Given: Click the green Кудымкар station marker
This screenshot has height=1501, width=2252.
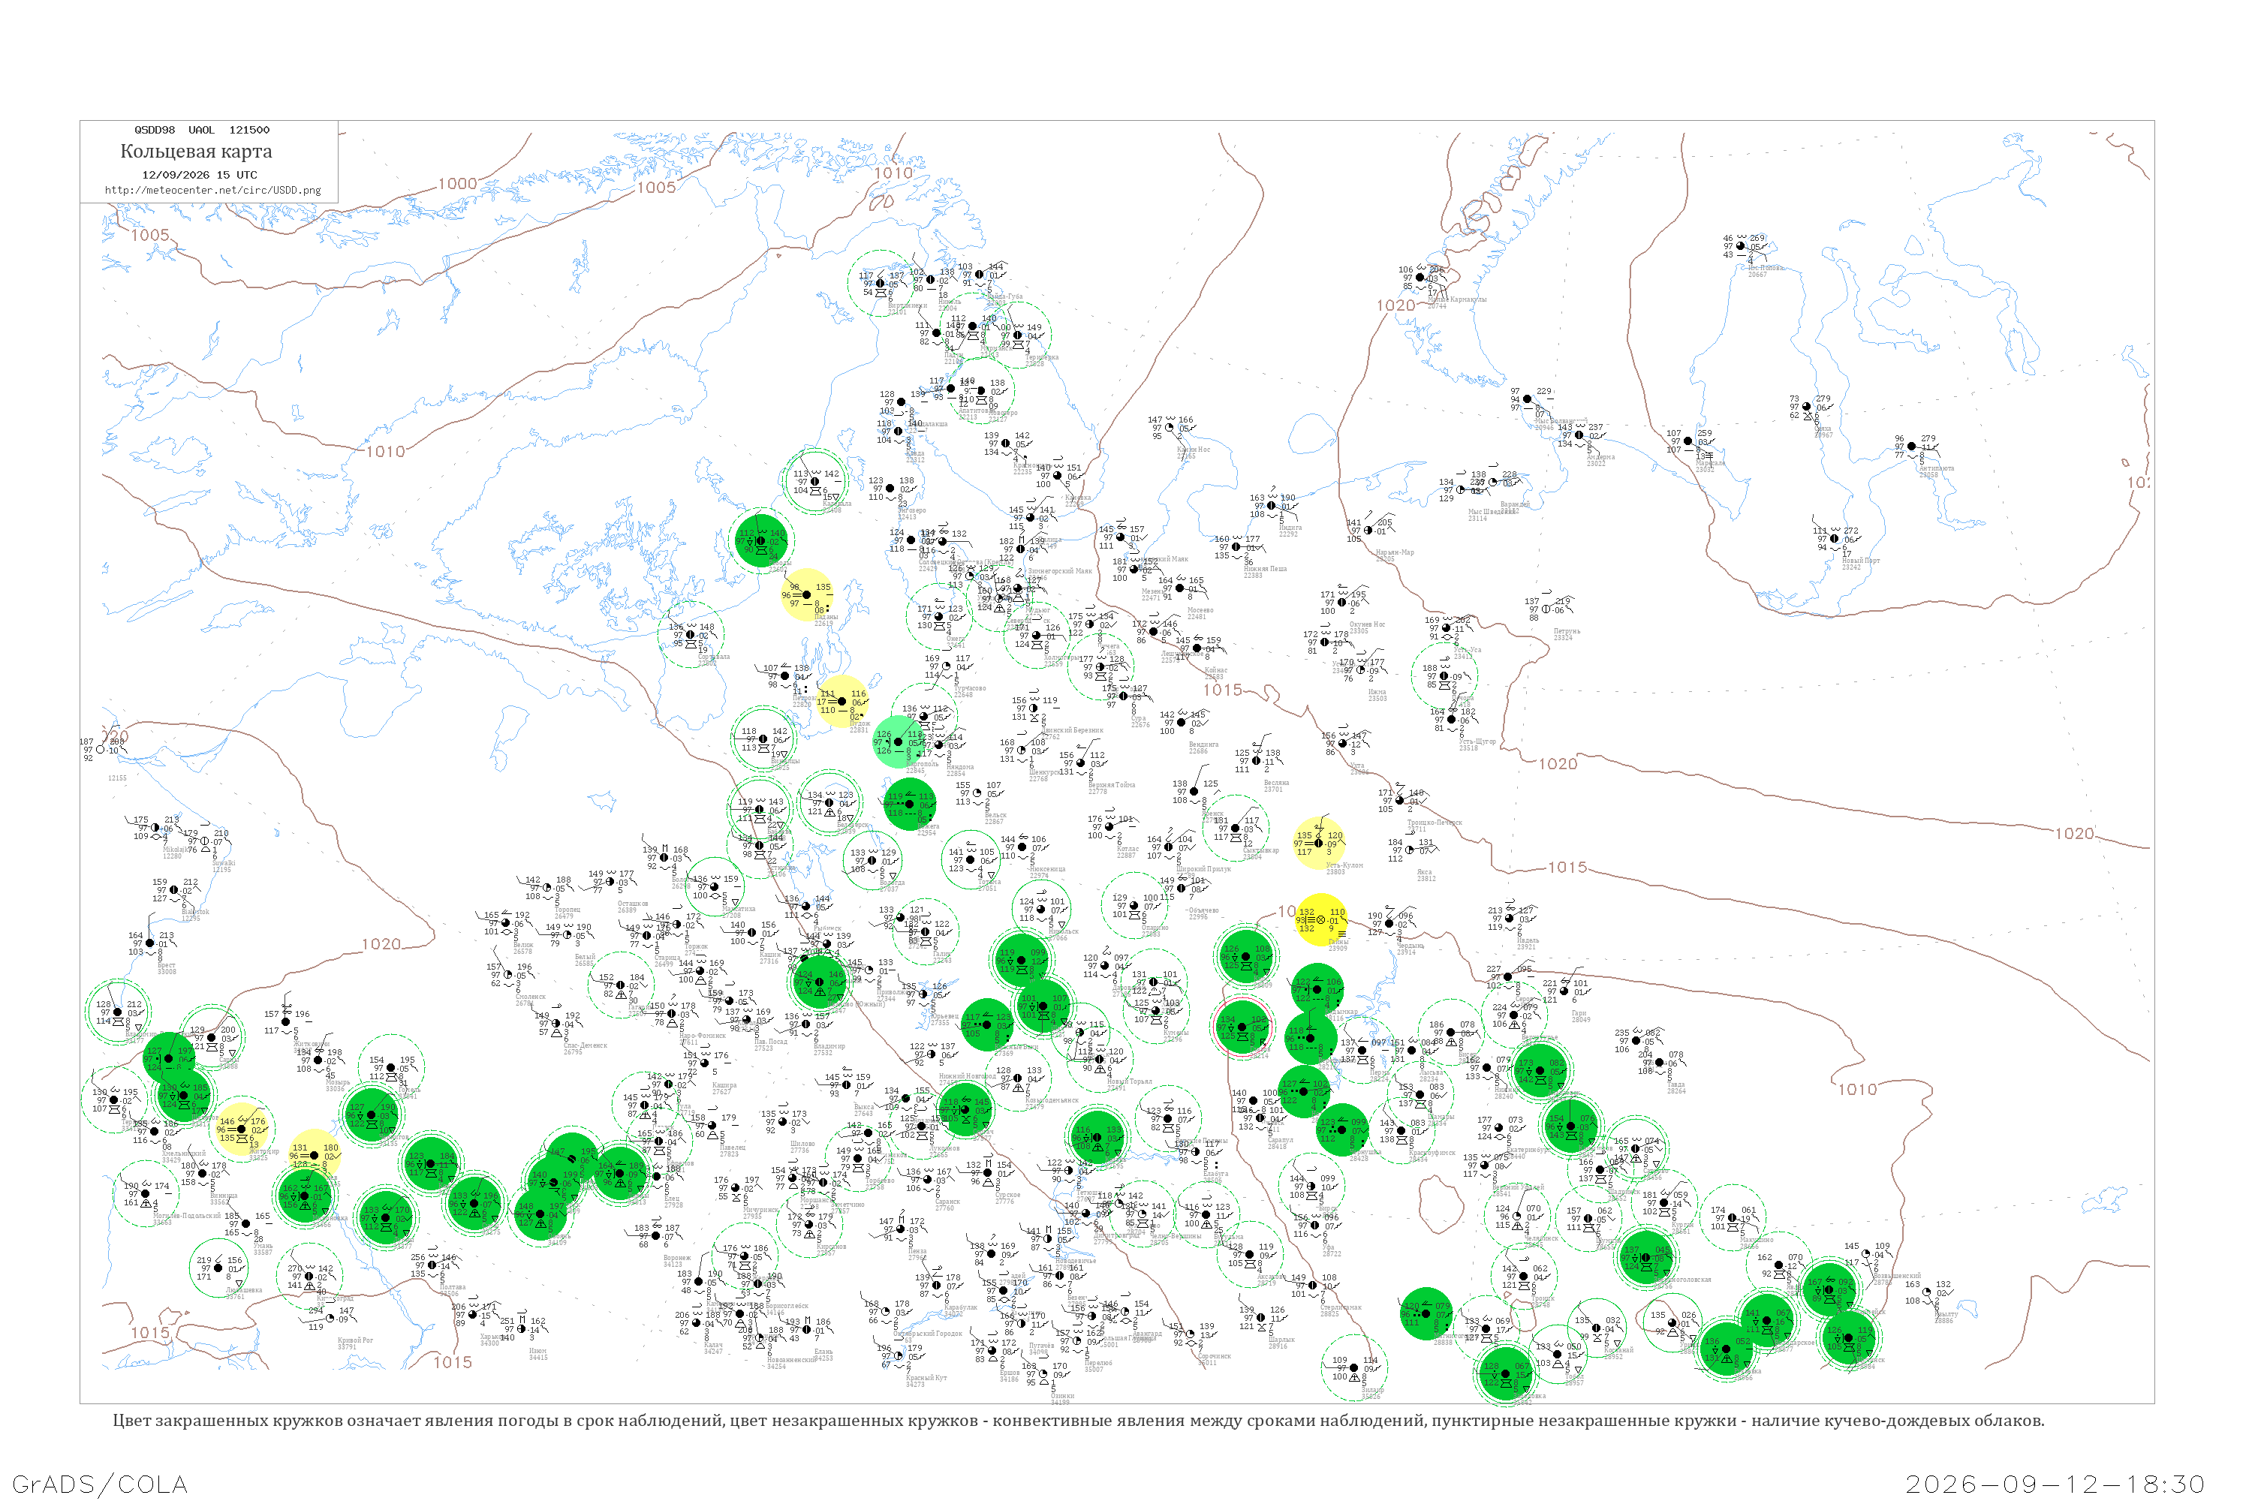Looking at the screenshot, I should coord(1317,989).
